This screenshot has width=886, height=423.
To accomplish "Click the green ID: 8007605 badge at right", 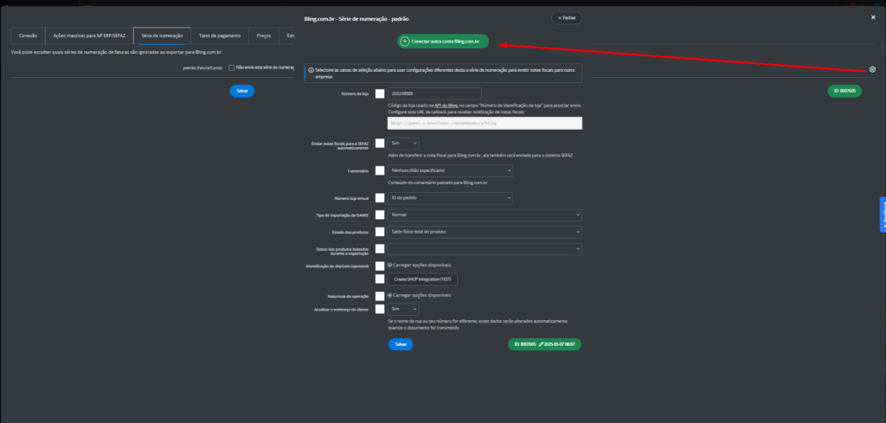I will (x=844, y=90).
